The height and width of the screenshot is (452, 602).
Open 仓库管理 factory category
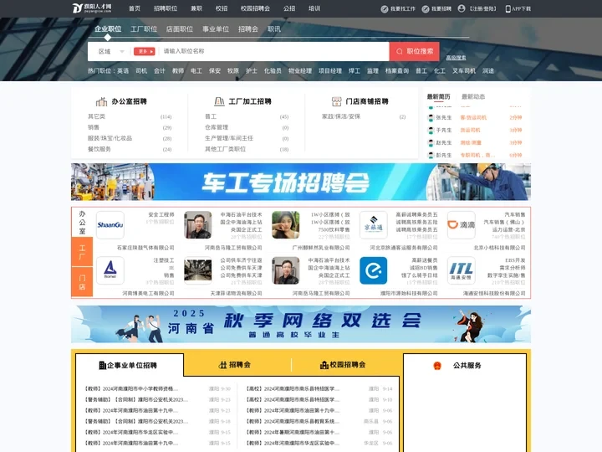(x=217, y=127)
